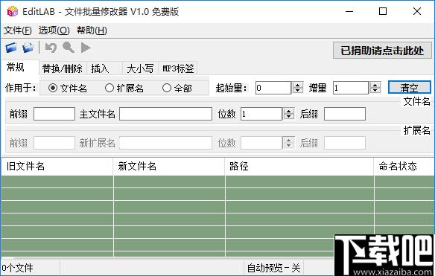435x276 pixels.
Task: Minimize the EditLAB window
Action: pyautogui.click(x=349, y=12)
